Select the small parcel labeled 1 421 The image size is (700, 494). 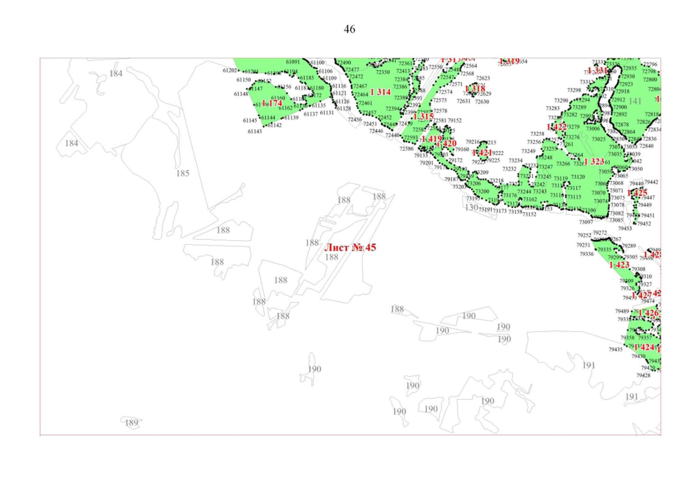click(x=482, y=153)
